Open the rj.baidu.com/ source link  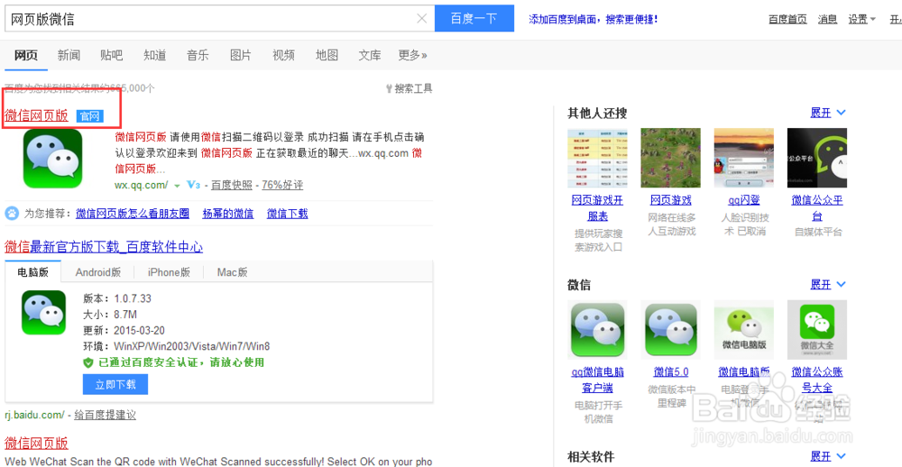pyautogui.click(x=34, y=415)
